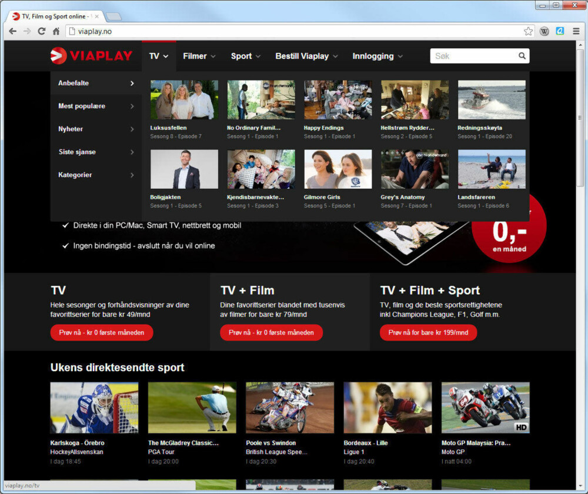Open the No Ordinary Family thumbnail
This screenshot has width=588, height=494.
[261, 100]
